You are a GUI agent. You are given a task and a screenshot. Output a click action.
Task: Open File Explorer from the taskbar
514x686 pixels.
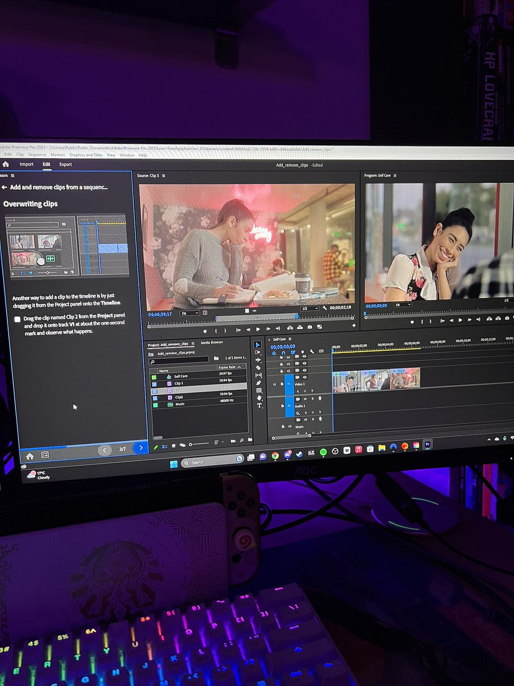click(x=382, y=447)
